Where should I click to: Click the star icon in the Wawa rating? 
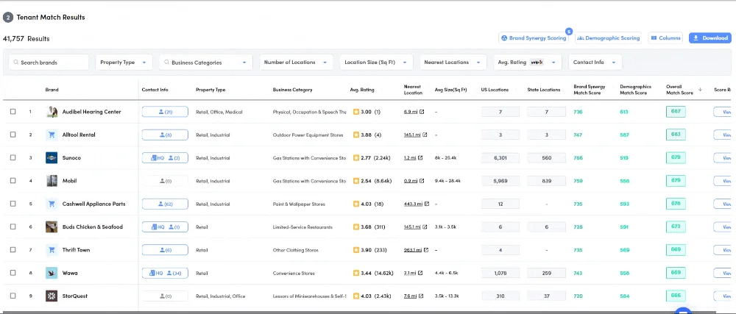click(356, 273)
